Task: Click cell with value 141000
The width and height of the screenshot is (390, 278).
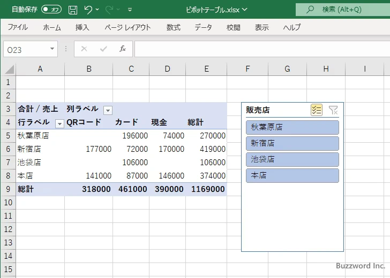Action: 88,176
